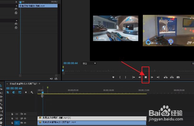Target the V3 track header
The width and height of the screenshot is (194, 126).
coord(17,114)
